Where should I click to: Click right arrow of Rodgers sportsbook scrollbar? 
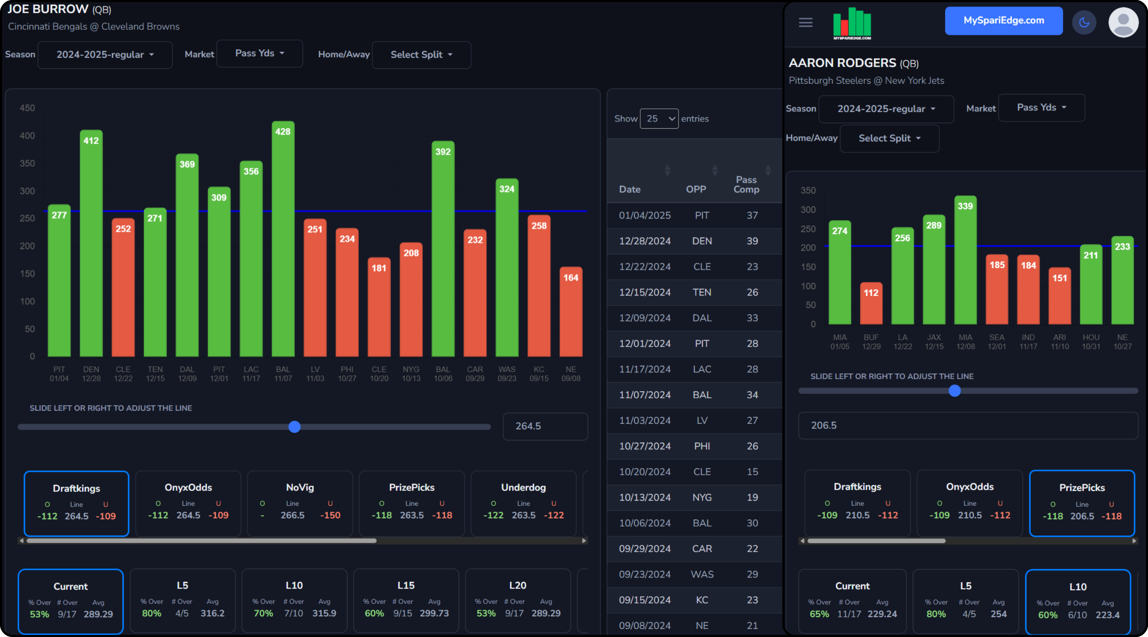point(1134,541)
